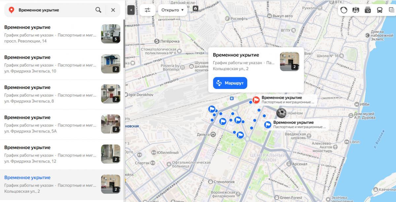Click the ВГПУ university icon
The image size is (396, 202).
(x=294, y=30)
